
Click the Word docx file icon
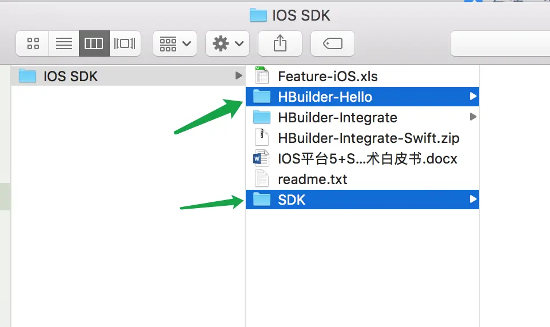261,158
